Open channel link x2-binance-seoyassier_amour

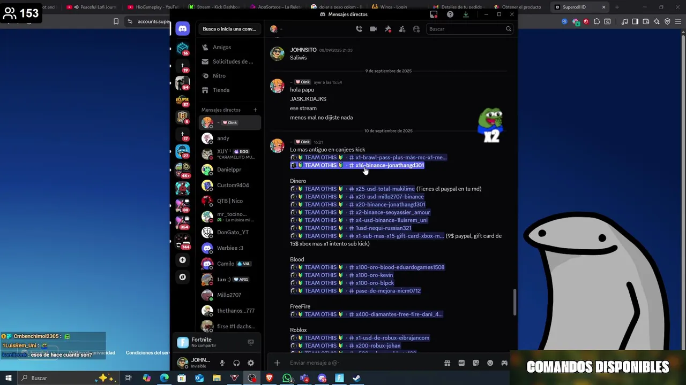point(361,212)
